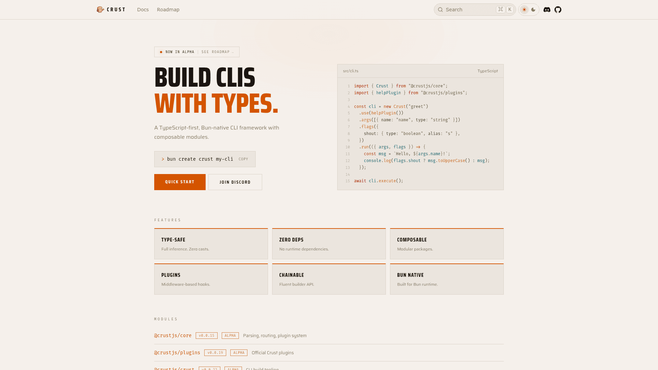Follow the See Roadmap arrow link

pos(218,52)
